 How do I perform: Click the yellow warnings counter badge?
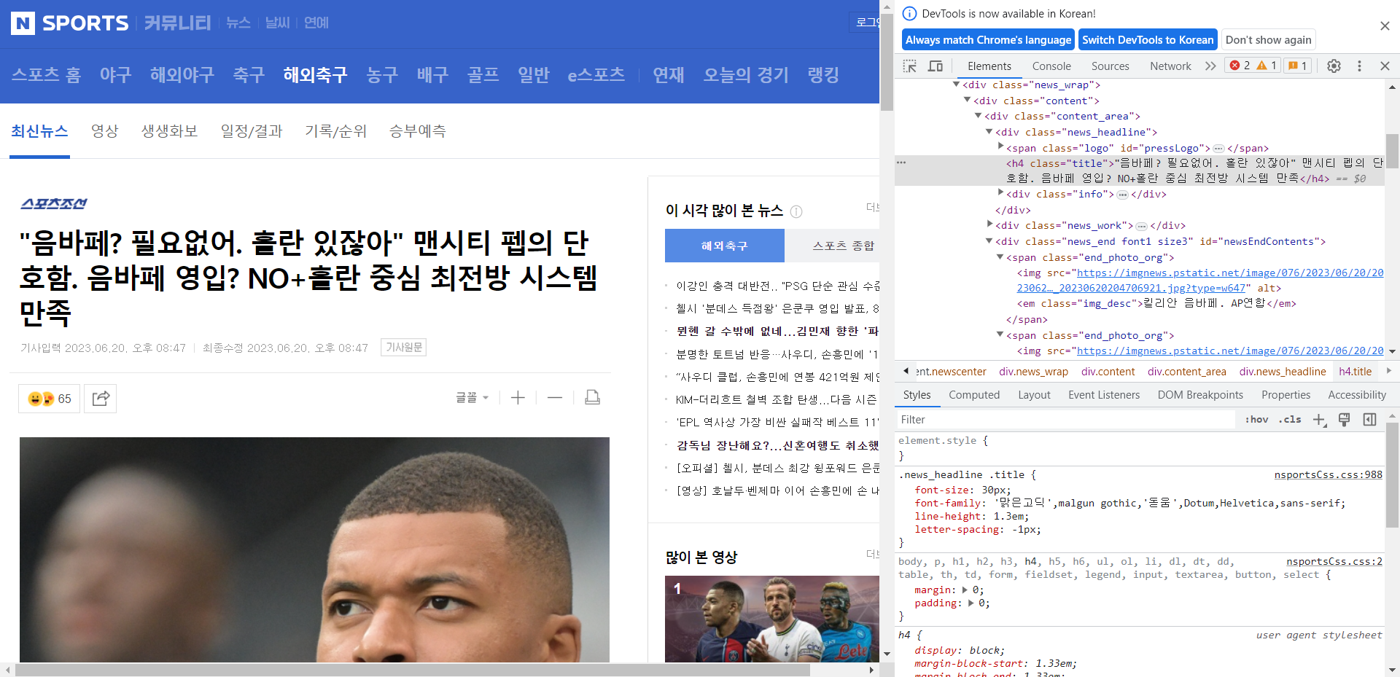pyautogui.click(x=1267, y=66)
